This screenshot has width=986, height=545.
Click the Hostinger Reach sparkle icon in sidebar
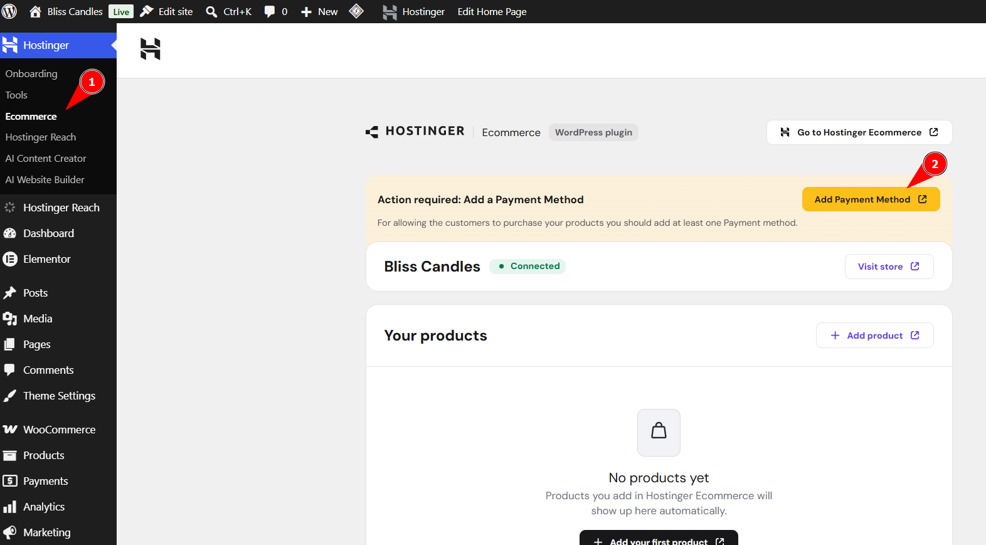[9, 208]
